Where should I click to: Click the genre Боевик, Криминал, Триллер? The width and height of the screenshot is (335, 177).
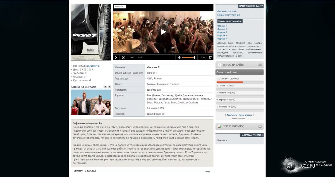coord(163,84)
